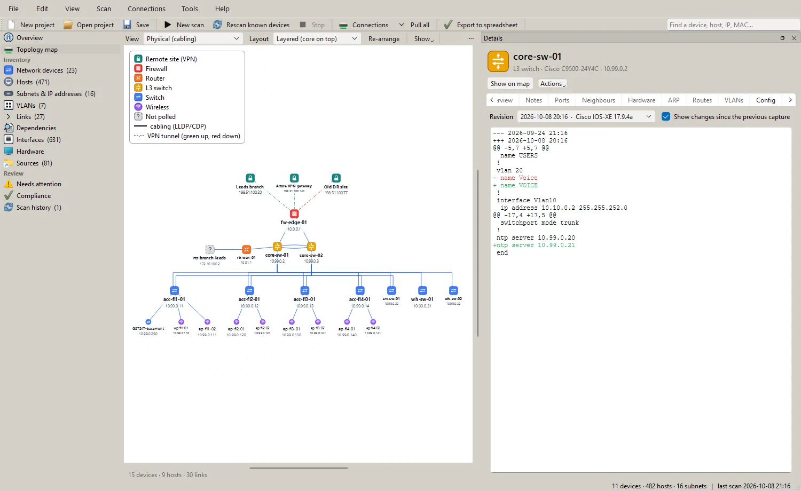
Task: Click the wh-sw-02 switch node
Action: coord(453,290)
